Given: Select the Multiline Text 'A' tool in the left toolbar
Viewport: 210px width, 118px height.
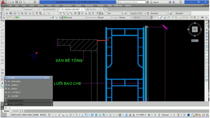Looking at the screenshot, I should pos(2,83).
